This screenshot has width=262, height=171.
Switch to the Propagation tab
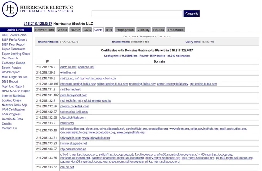(x=125, y=30)
